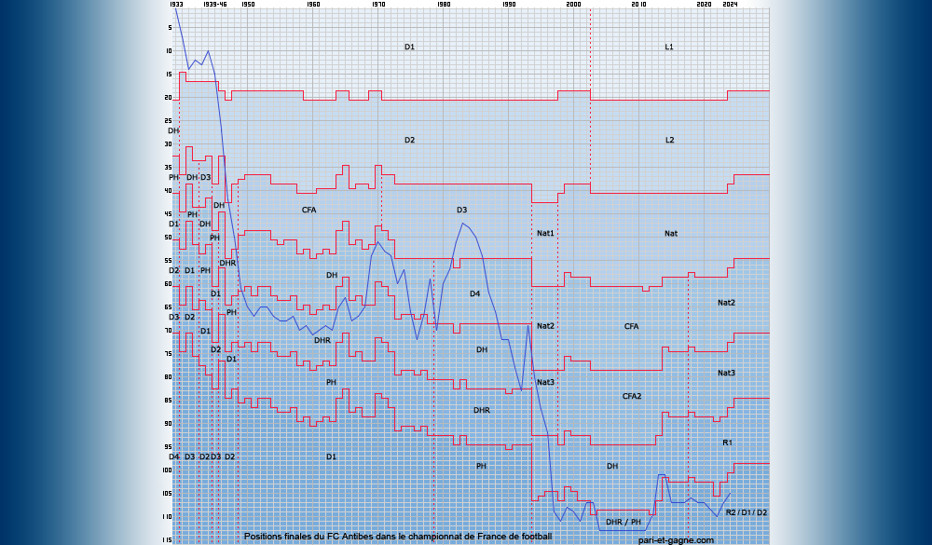Select the "1939-46" year label
Image resolution: width=932 pixels, height=545 pixels.
click(x=214, y=4)
